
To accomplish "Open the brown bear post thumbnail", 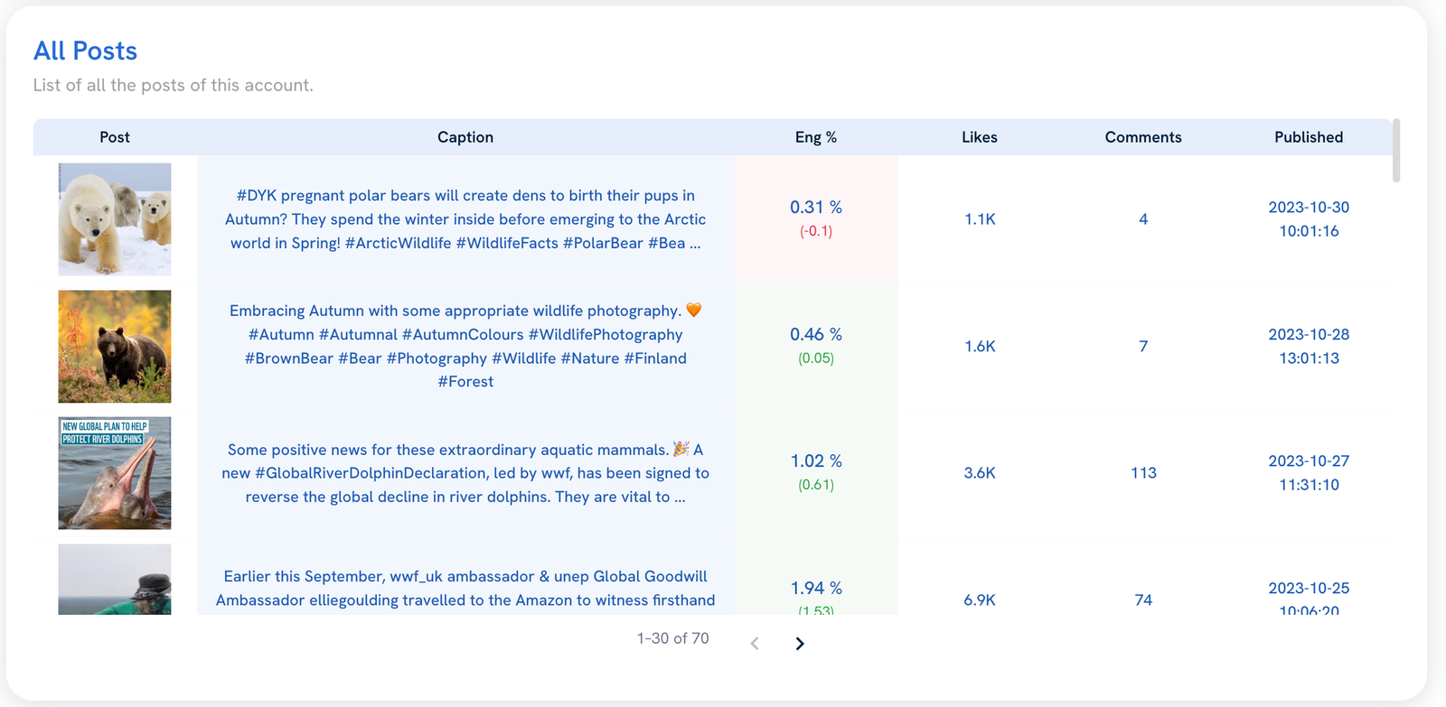I will click(115, 347).
